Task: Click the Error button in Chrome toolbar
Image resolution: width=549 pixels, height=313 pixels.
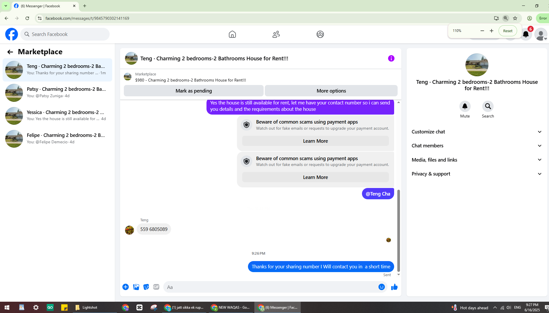Action: [x=543, y=18]
